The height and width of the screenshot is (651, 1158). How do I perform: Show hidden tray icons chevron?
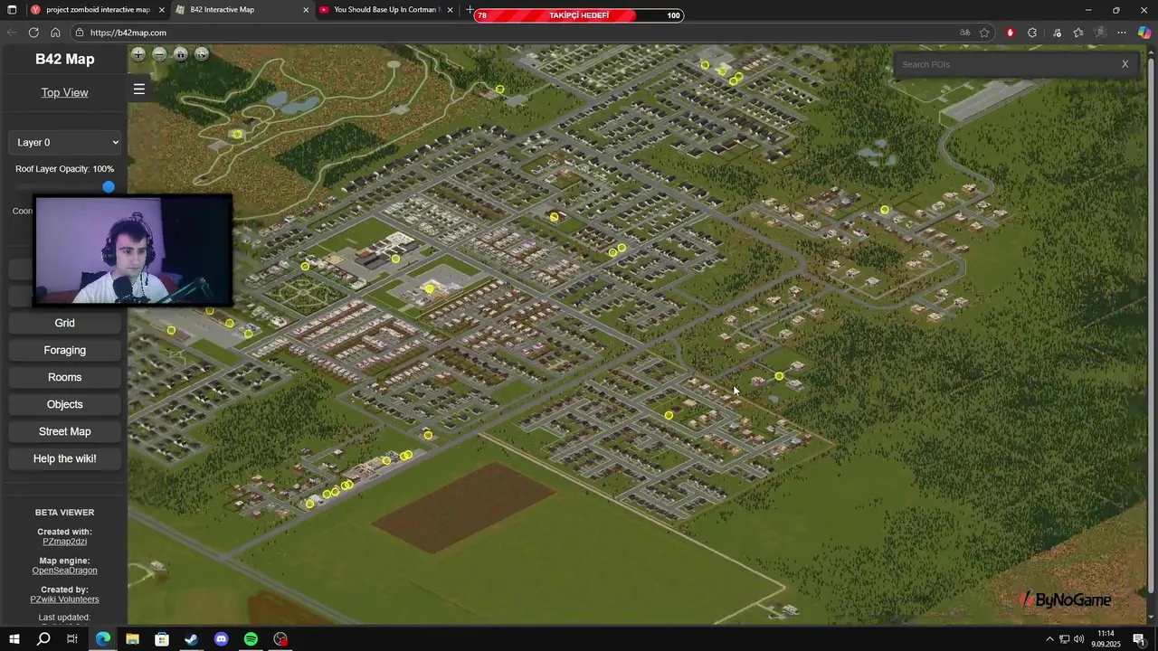pos(1049,639)
